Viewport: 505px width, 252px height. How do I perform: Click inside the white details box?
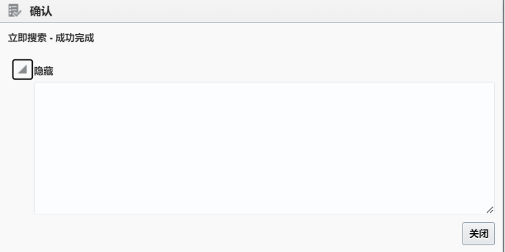point(264,148)
